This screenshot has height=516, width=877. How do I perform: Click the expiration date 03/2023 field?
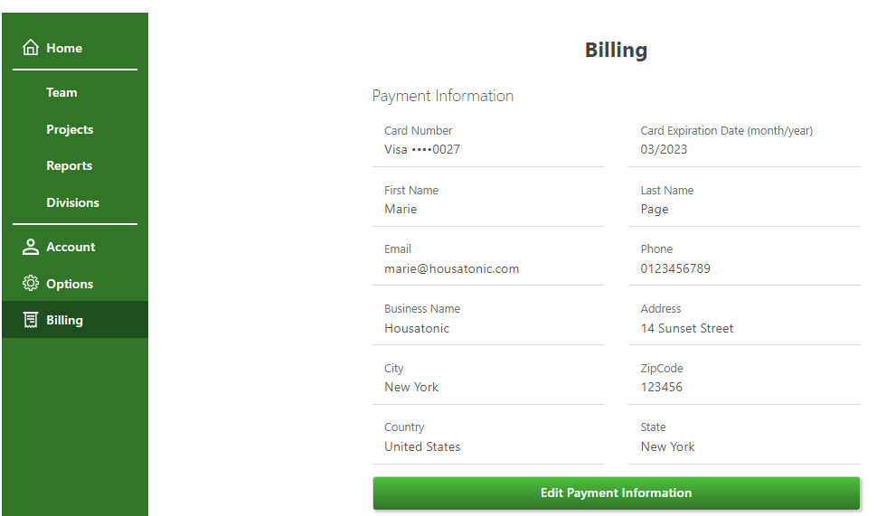(x=744, y=140)
